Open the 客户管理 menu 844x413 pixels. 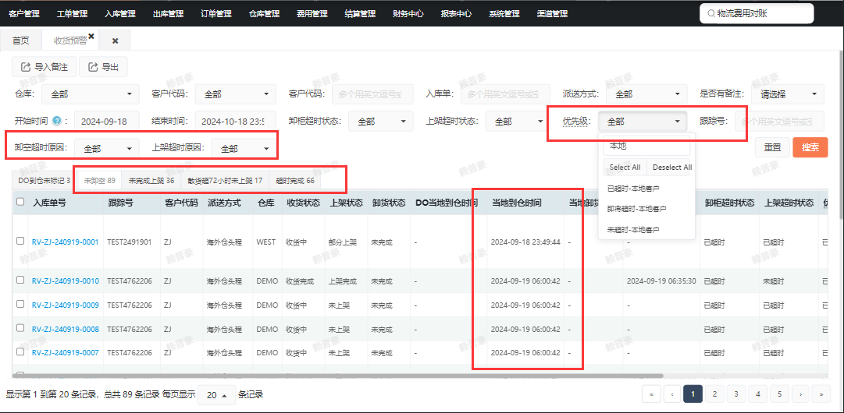[x=24, y=14]
